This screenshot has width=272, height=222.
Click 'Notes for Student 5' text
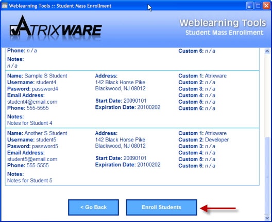click(x=30, y=181)
